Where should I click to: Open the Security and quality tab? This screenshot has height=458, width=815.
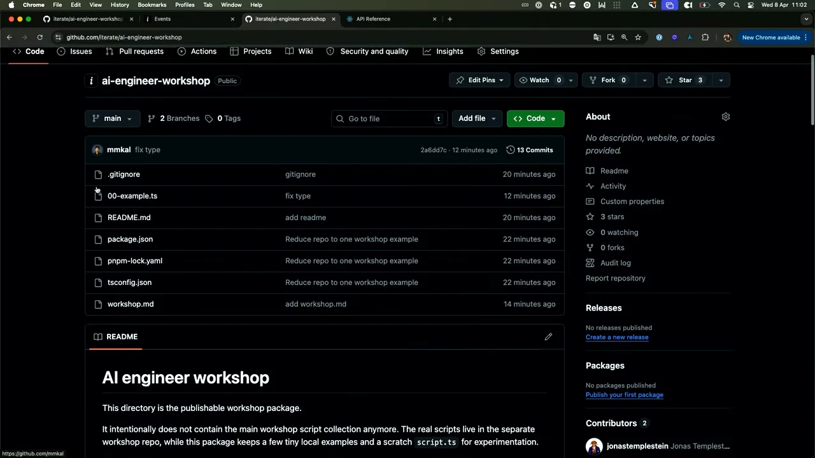tap(367, 52)
